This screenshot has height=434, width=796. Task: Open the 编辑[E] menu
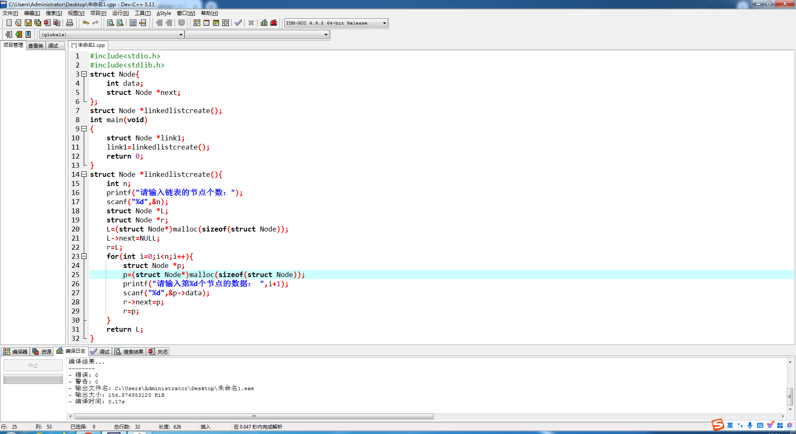(x=32, y=13)
